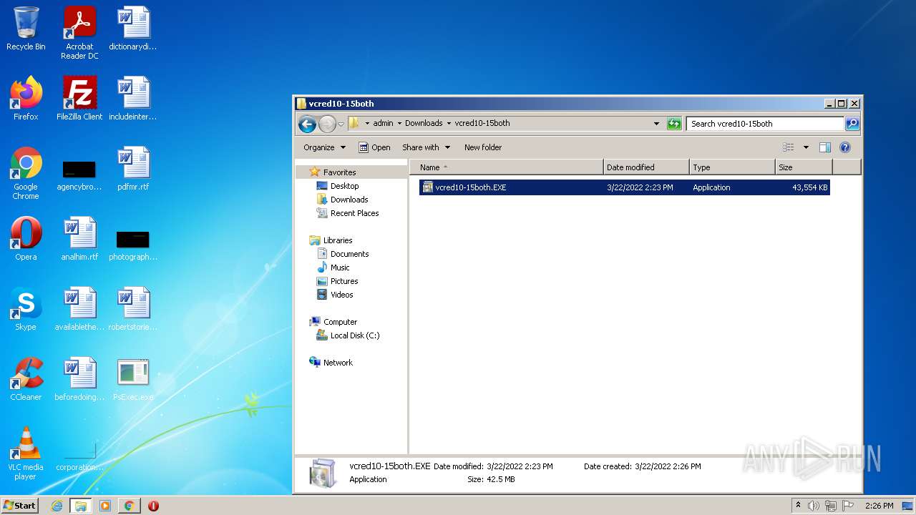Select Local Disk (C:) in navigation pane
916x515 pixels.
(x=354, y=335)
